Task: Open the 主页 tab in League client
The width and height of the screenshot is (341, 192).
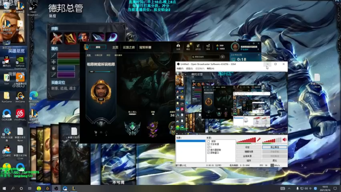Action: (x=115, y=47)
